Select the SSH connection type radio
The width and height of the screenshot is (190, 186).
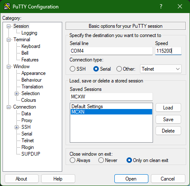coord(72,69)
